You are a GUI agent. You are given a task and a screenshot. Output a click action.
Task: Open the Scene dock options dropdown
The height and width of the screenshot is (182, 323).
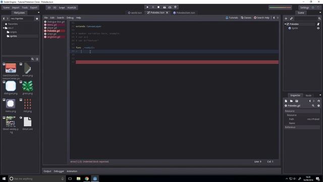(x=320, y=13)
